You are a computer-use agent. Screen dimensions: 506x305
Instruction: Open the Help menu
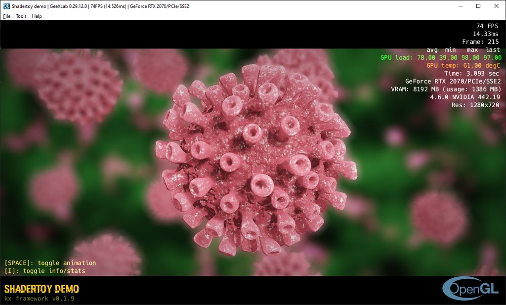click(37, 16)
